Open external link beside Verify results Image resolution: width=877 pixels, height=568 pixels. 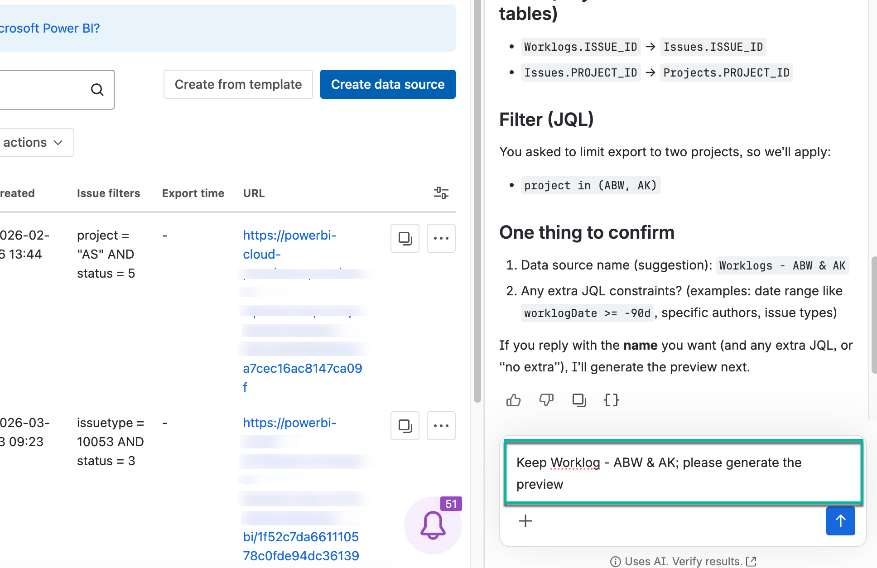point(751,561)
